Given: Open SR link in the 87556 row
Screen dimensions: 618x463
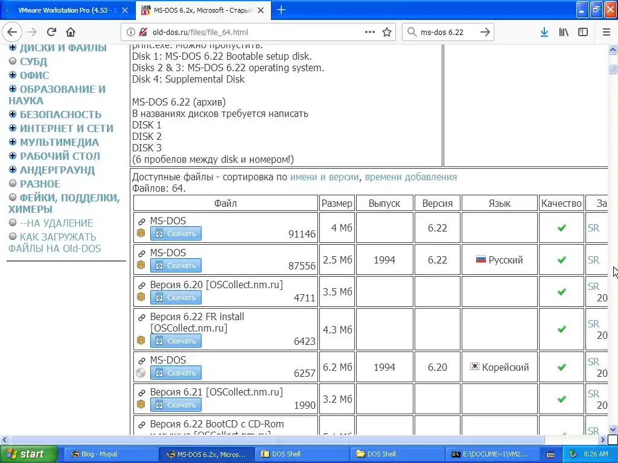Looking at the screenshot, I should tap(593, 260).
